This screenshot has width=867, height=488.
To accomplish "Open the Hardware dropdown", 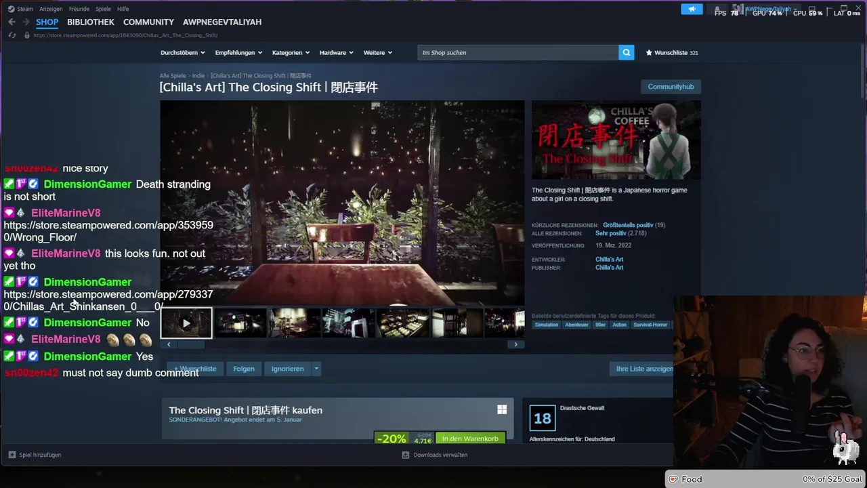I will coord(336,52).
